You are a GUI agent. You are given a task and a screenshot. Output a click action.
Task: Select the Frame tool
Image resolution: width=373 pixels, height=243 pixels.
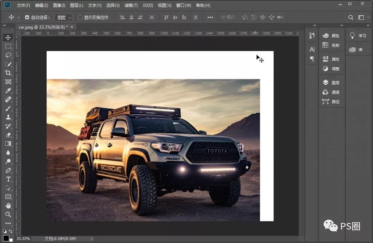(x=8, y=82)
